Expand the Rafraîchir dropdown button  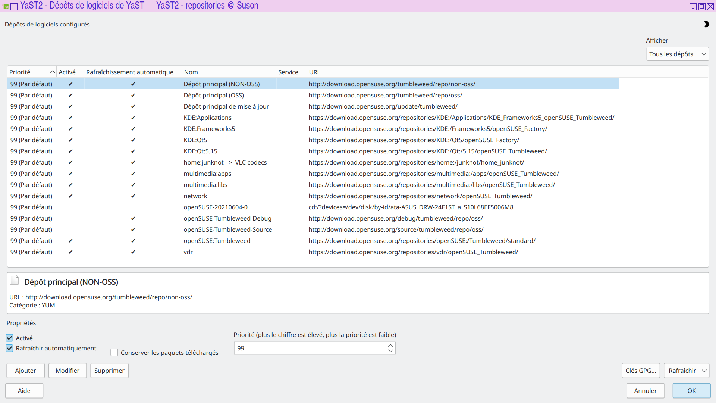click(704, 371)
